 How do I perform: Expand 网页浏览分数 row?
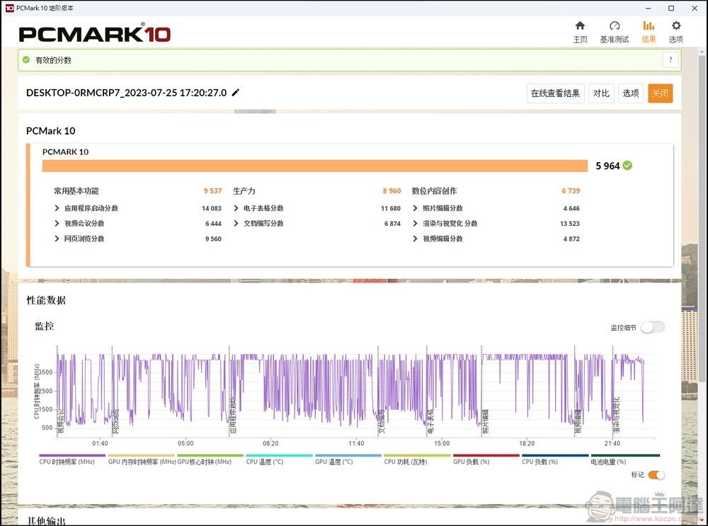tap(57, 239)
